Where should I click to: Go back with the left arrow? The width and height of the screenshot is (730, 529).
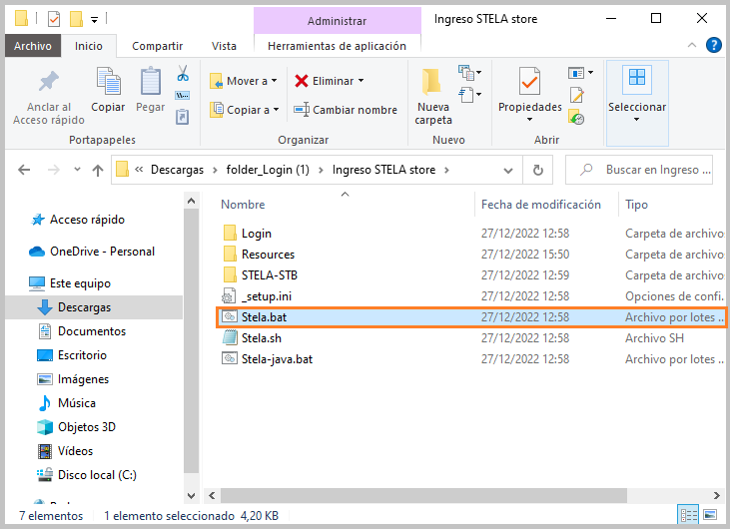tap(24, 170)
